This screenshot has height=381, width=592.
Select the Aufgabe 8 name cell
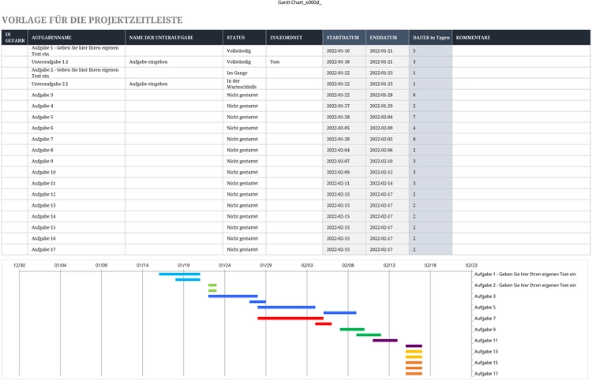click(77, 150)
